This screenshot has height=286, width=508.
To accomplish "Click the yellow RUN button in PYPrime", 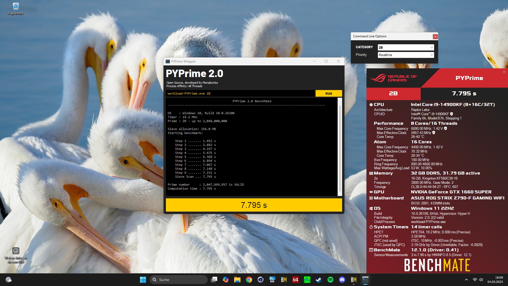I will click(329, 93).
